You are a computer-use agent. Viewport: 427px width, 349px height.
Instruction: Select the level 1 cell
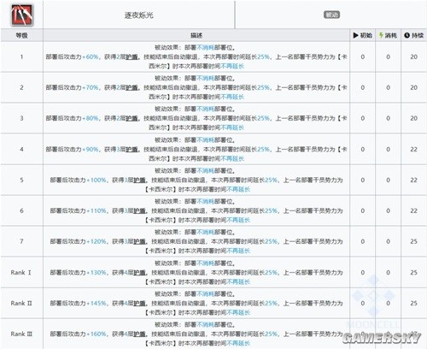pyautogui.click(x=21, y=57)
